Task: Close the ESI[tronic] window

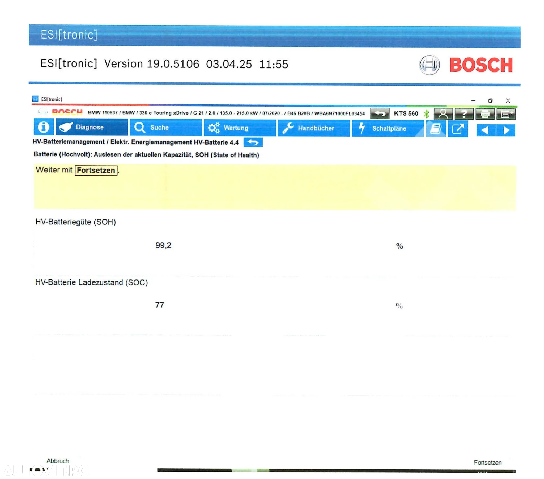Action: point(508,101)
